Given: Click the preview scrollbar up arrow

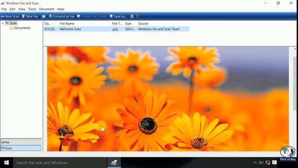Looking at the screenshot, I should coord(295,49).
